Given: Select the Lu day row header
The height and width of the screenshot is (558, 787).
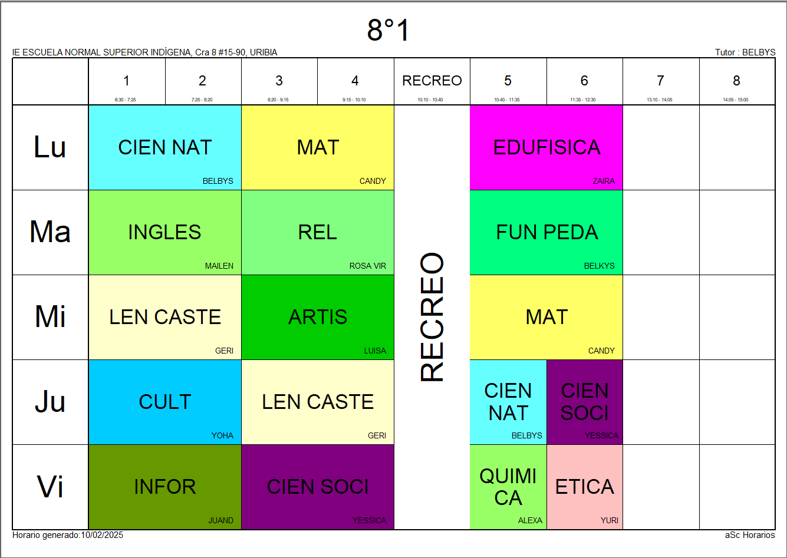Looking at the screenshot, I should pyautogui.click(x=50, y=147).
